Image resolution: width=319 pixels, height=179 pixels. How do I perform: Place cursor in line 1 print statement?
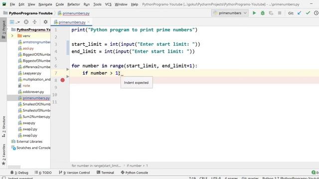click(x=135, y=30)
